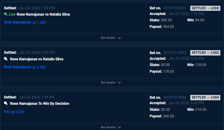Click Rose Namajunas To Win By Decision title
Image resolution: width=224 pixels, height=130 pixels.
pyautogui.click(x=39, y=104)
